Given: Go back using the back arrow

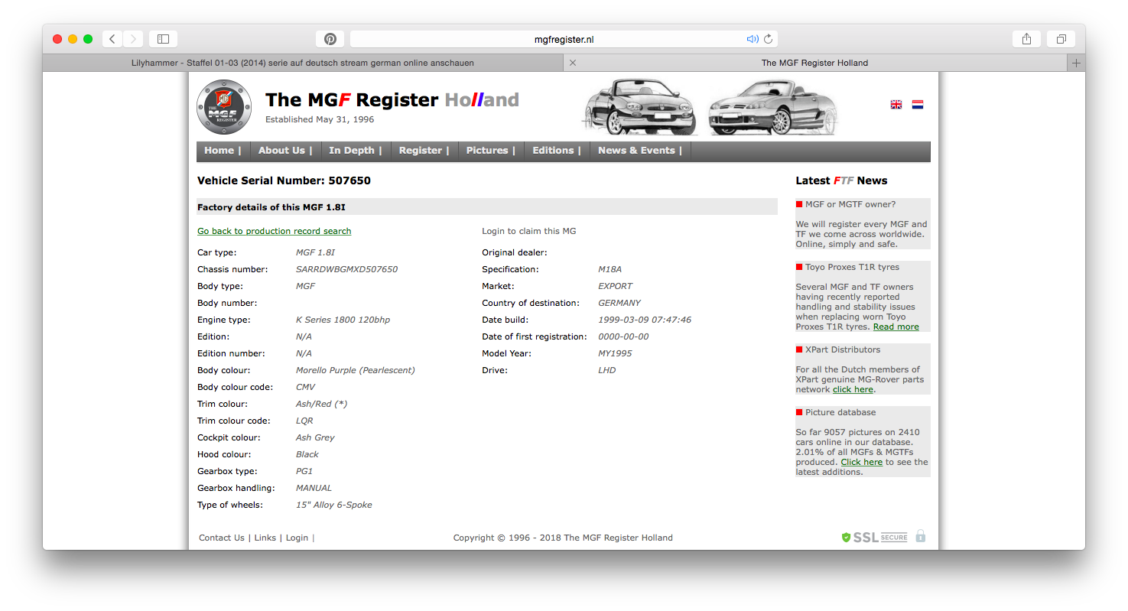Looking at the screenshot, I should [112, 39].
